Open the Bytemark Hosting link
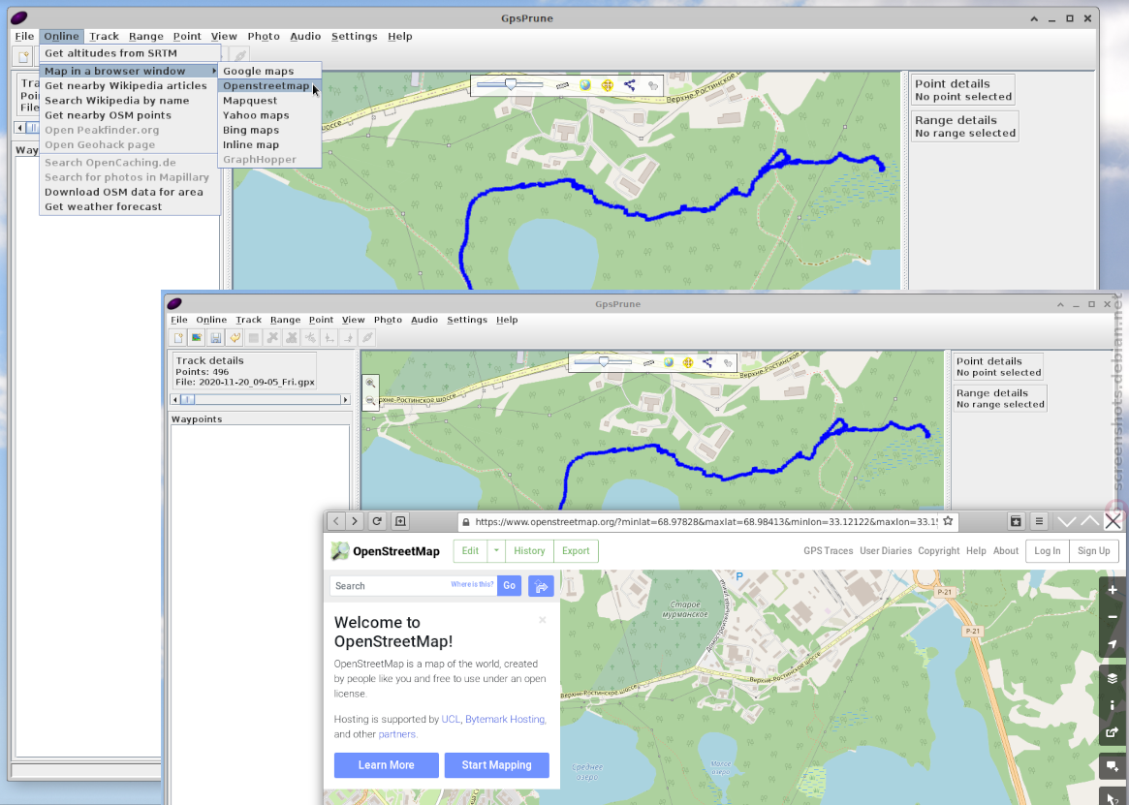 click(506, 720)
